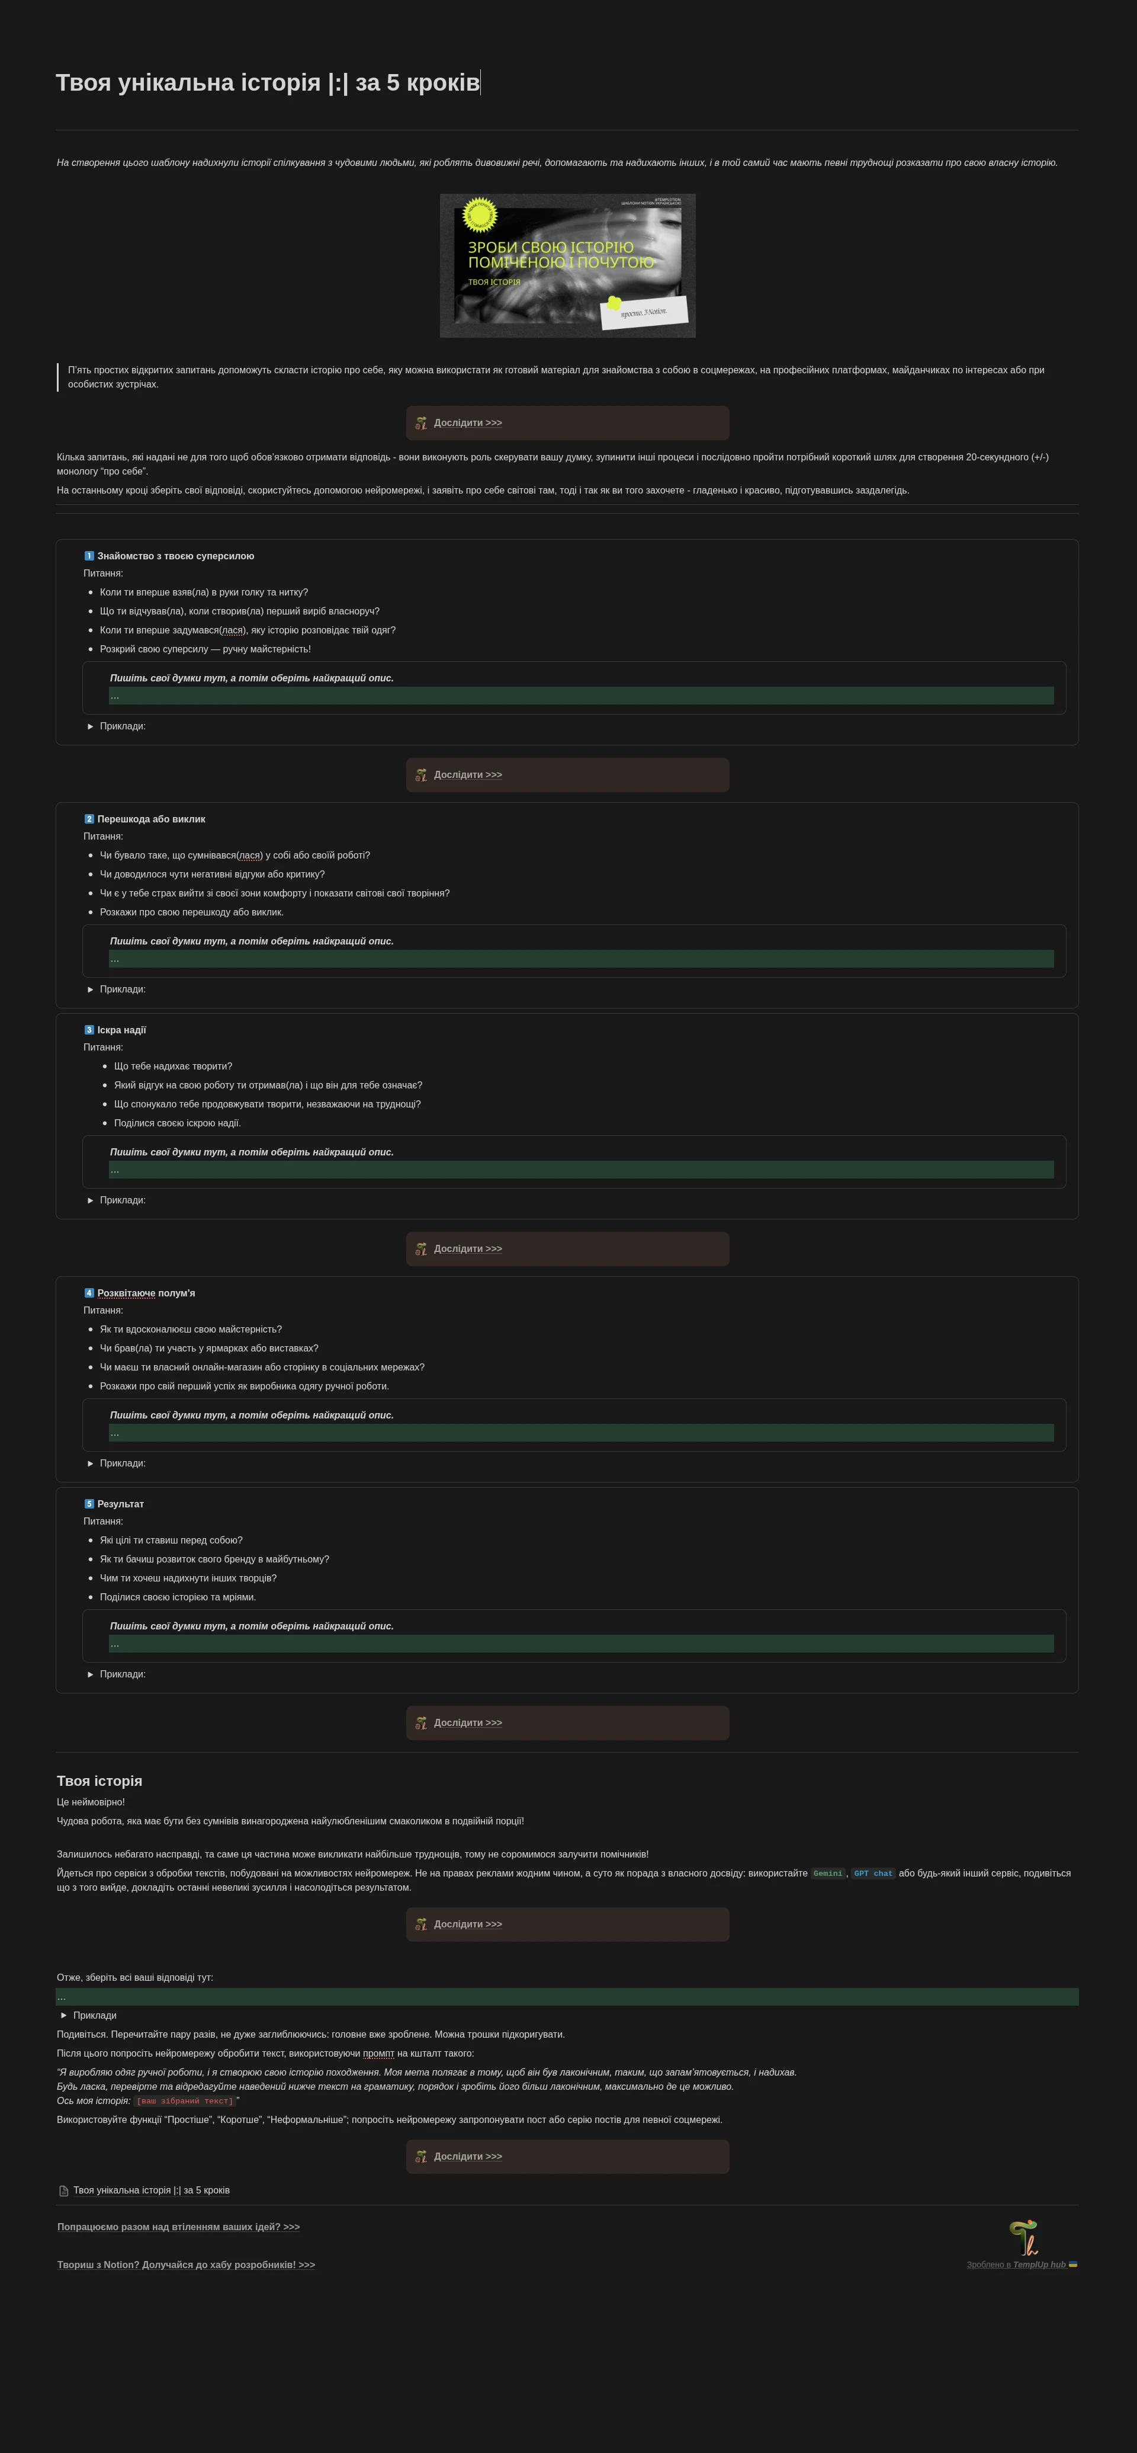The width and height of the screenshot is (1137, 2453).
Task: Click the number 3 emoji beside Іскра надії
Action: click(x=89, y=1029)
